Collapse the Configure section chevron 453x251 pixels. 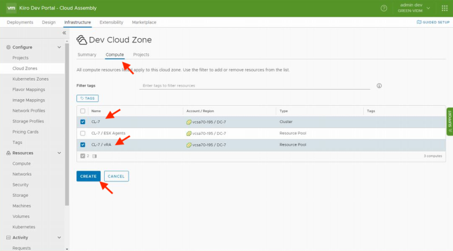point(59,47)
